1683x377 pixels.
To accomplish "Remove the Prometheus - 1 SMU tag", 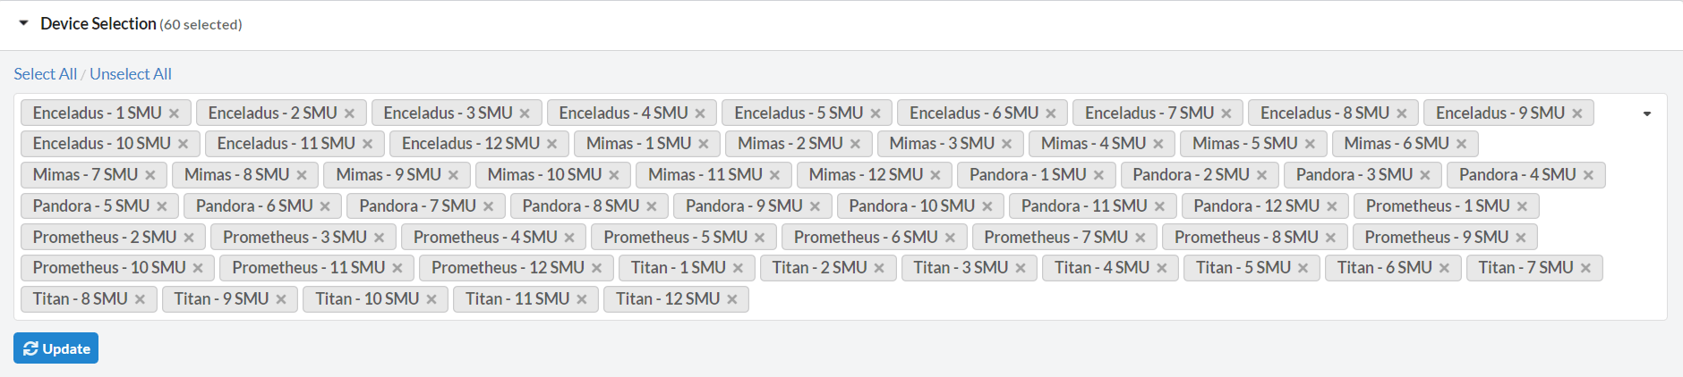I will [x=1523, y=206].
